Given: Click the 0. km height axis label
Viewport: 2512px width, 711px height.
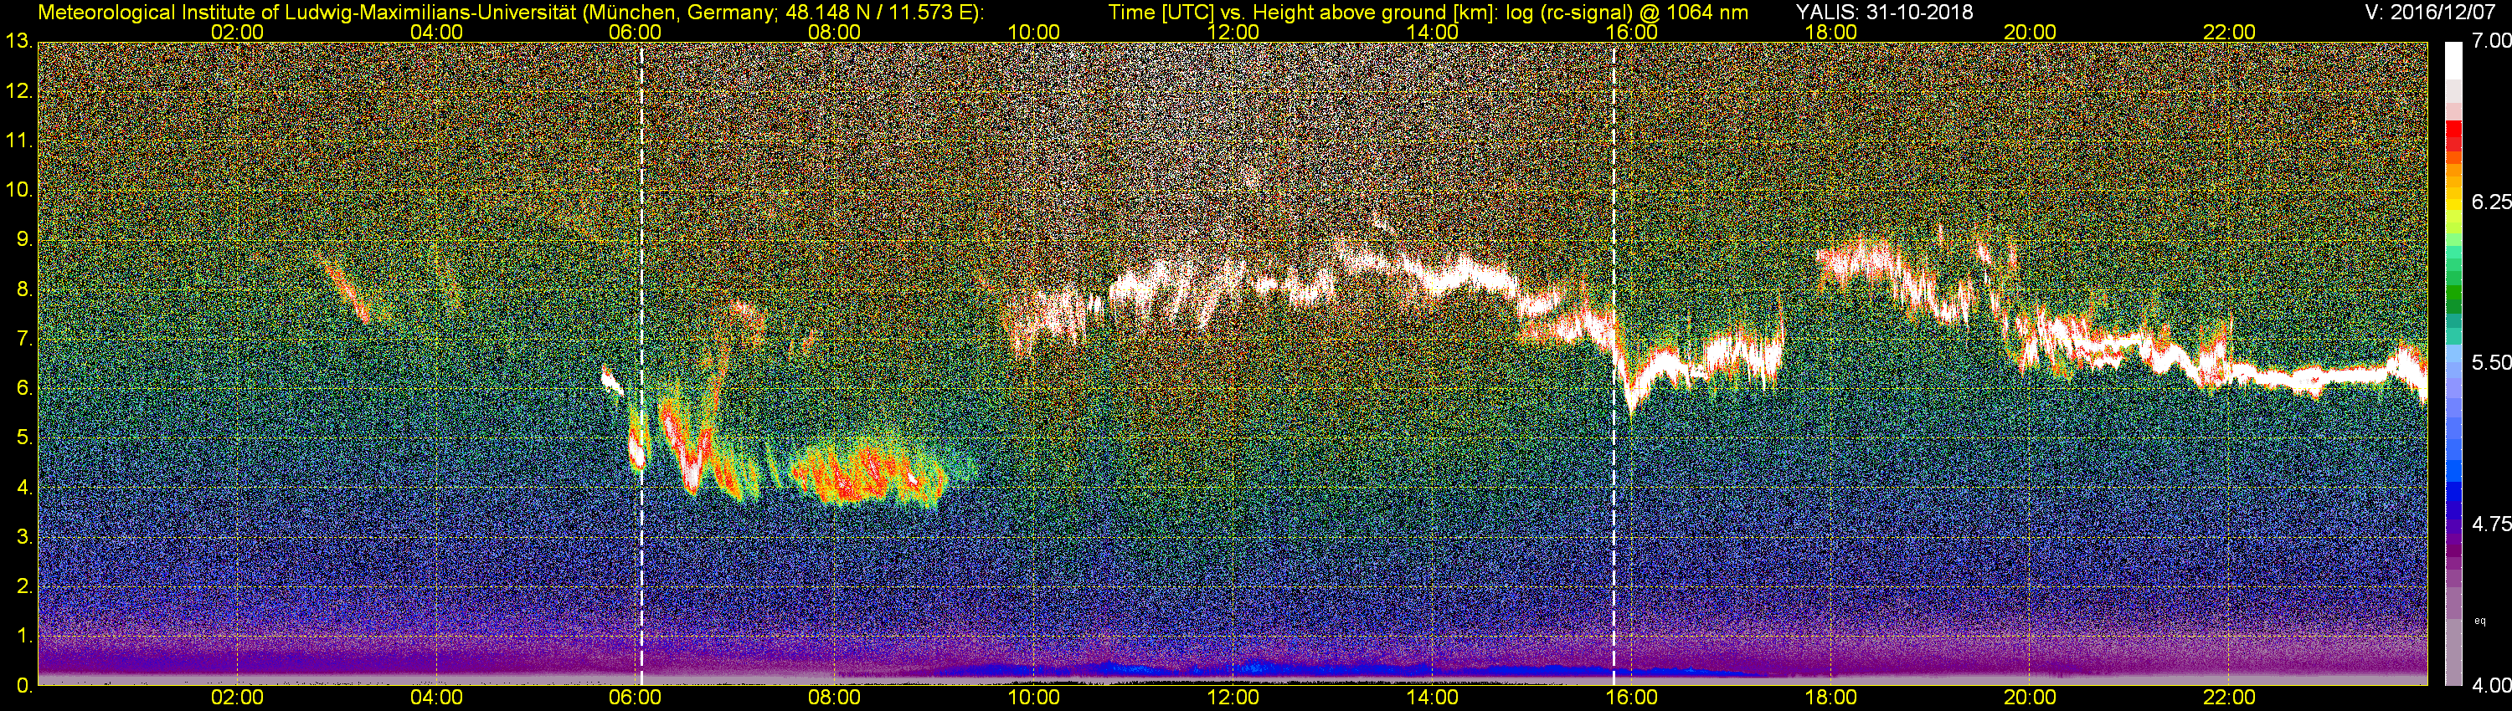Looking at the screenshot, I should pos(23,686).
